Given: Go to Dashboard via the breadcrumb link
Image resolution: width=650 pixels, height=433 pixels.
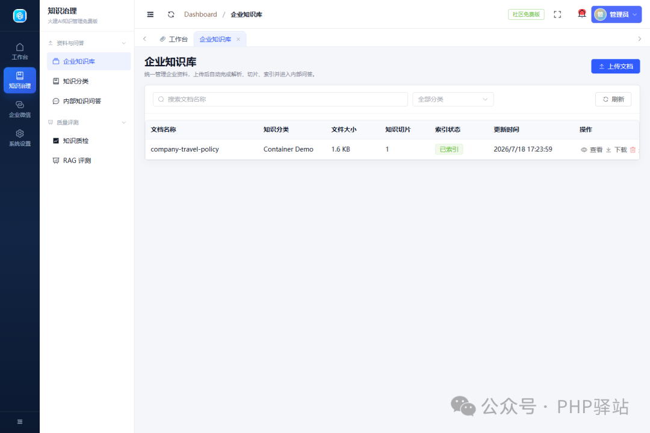Looking at the screenshot, I should (200, 14).
